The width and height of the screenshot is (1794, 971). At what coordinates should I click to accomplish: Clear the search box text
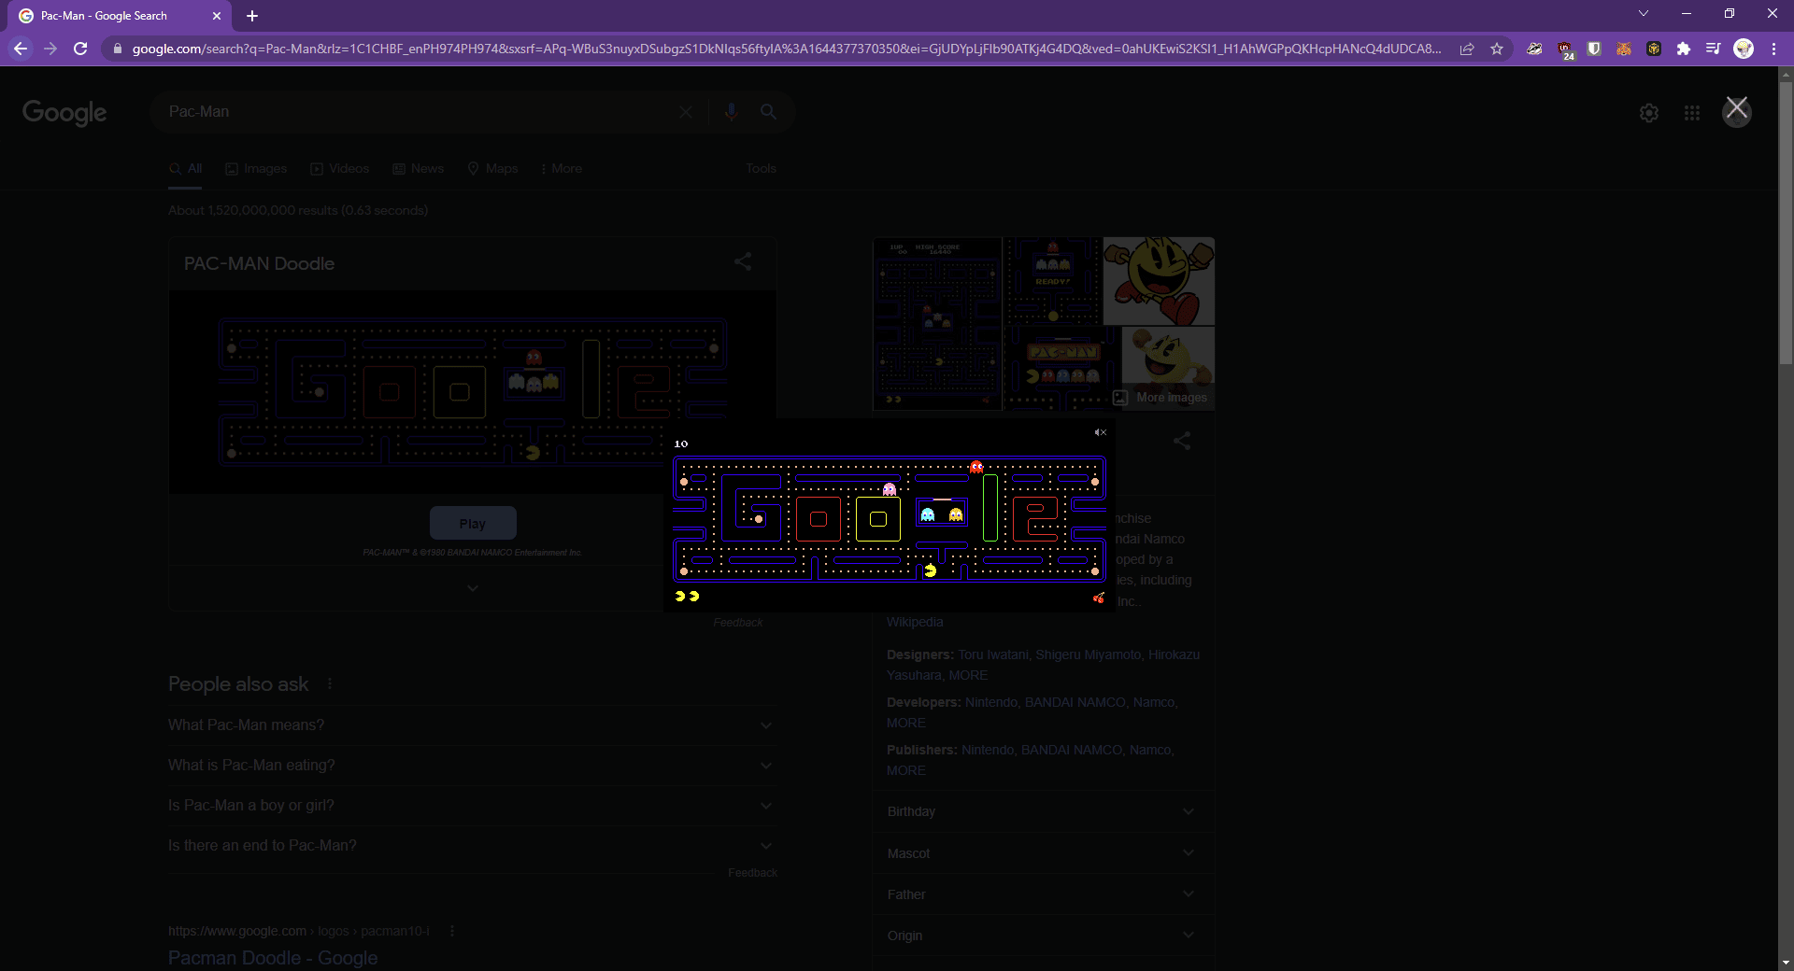[x=686, y=112]
